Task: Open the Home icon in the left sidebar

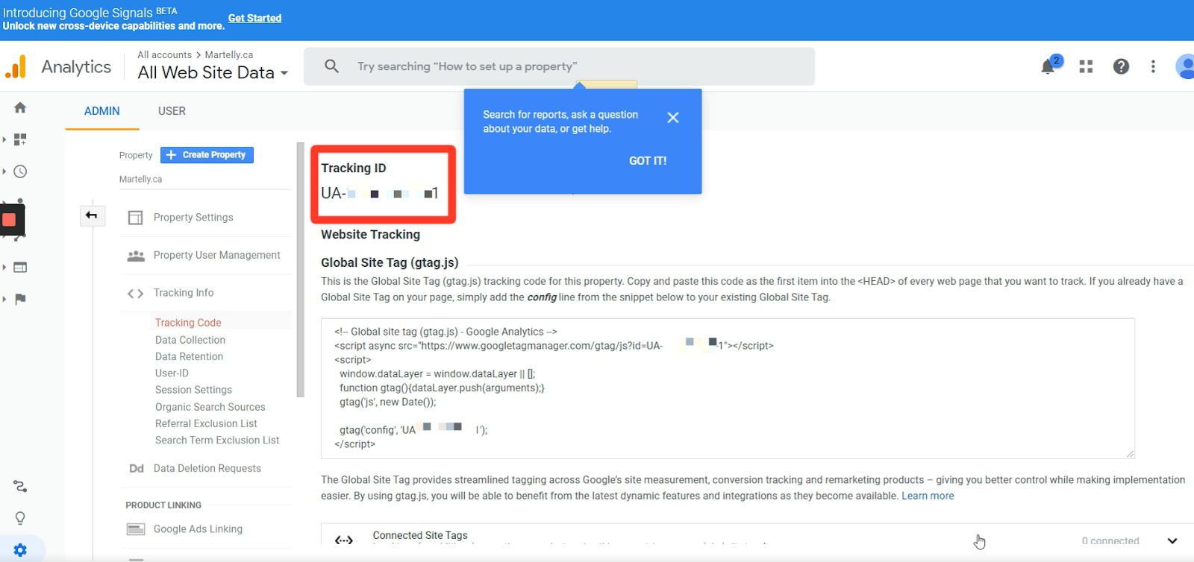Action: point(20,107)
